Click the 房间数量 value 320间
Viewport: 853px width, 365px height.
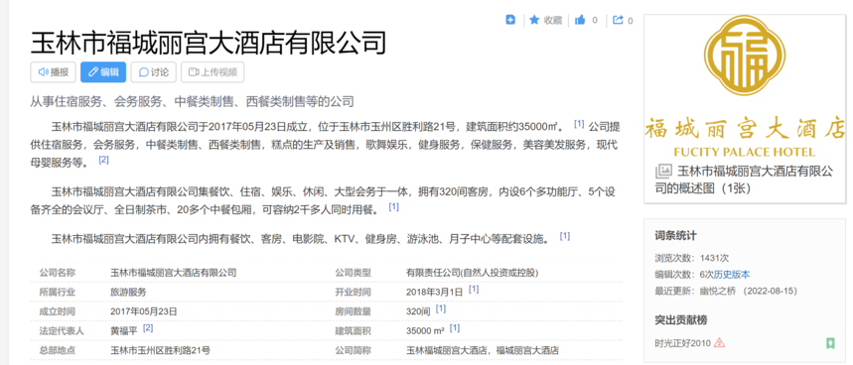click(x=418, y=311)
